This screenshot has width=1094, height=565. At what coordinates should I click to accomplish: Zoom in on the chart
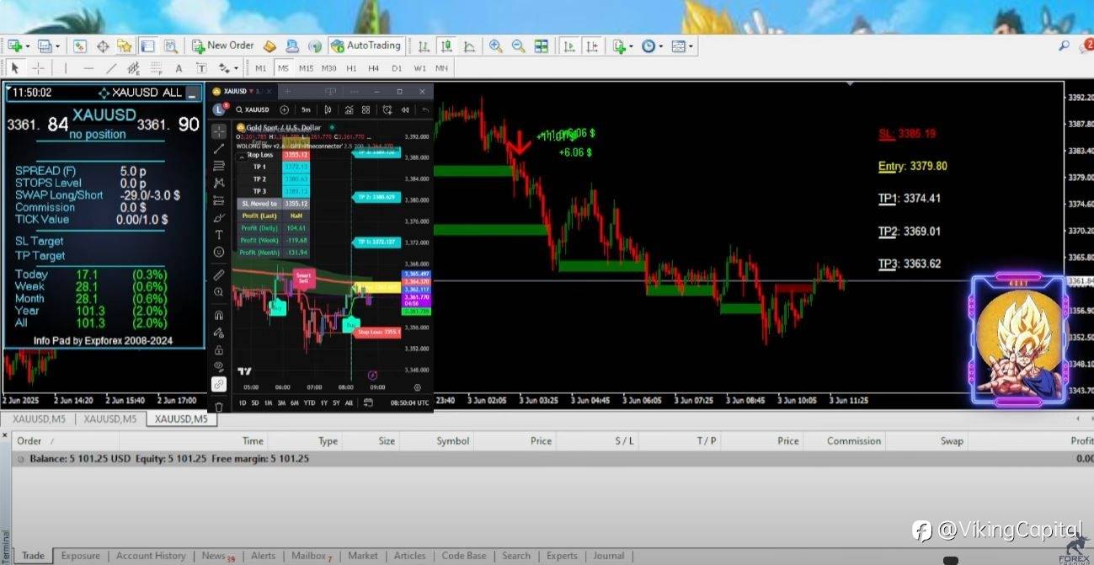(x=495, y=46)
